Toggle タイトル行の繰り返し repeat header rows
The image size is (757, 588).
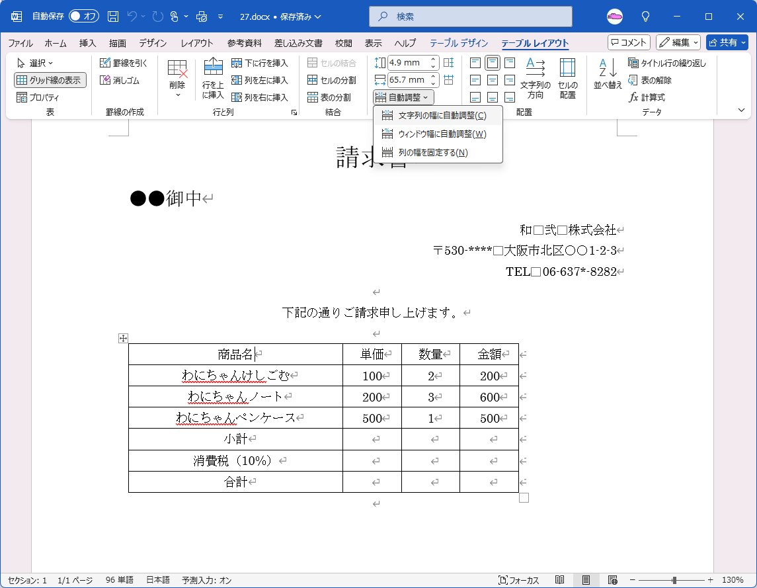667,63
